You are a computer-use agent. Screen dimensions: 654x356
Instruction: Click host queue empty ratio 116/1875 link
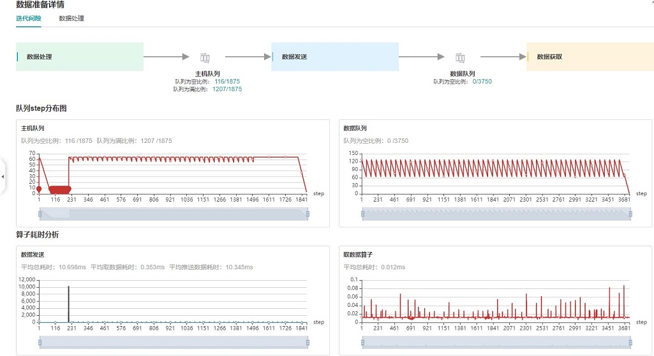click(x=227, y=82)
